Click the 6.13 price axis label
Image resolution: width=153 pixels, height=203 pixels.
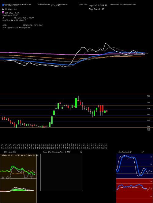(148, 114)
